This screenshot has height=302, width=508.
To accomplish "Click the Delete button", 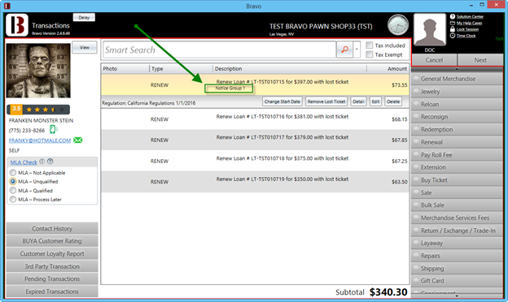I will (393, 101).
